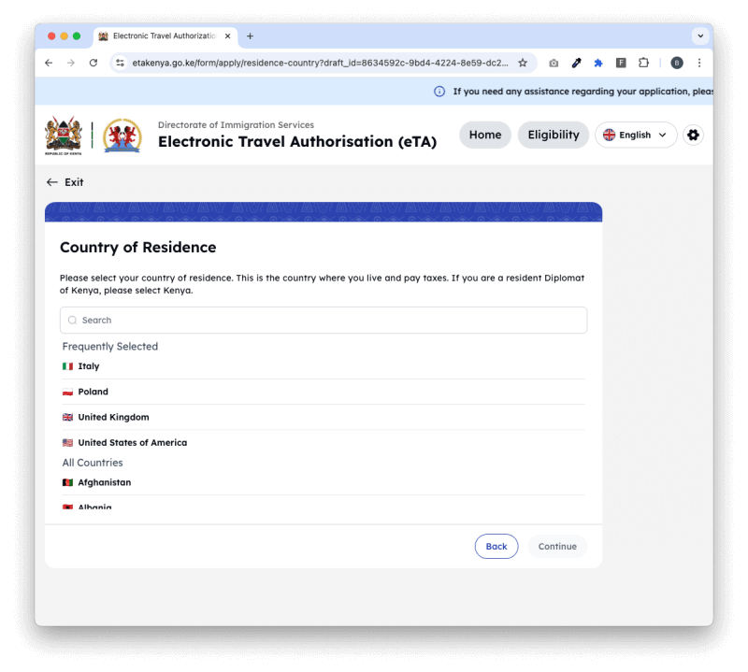
Task: Click the address bar URL
Action: (320, 63)
